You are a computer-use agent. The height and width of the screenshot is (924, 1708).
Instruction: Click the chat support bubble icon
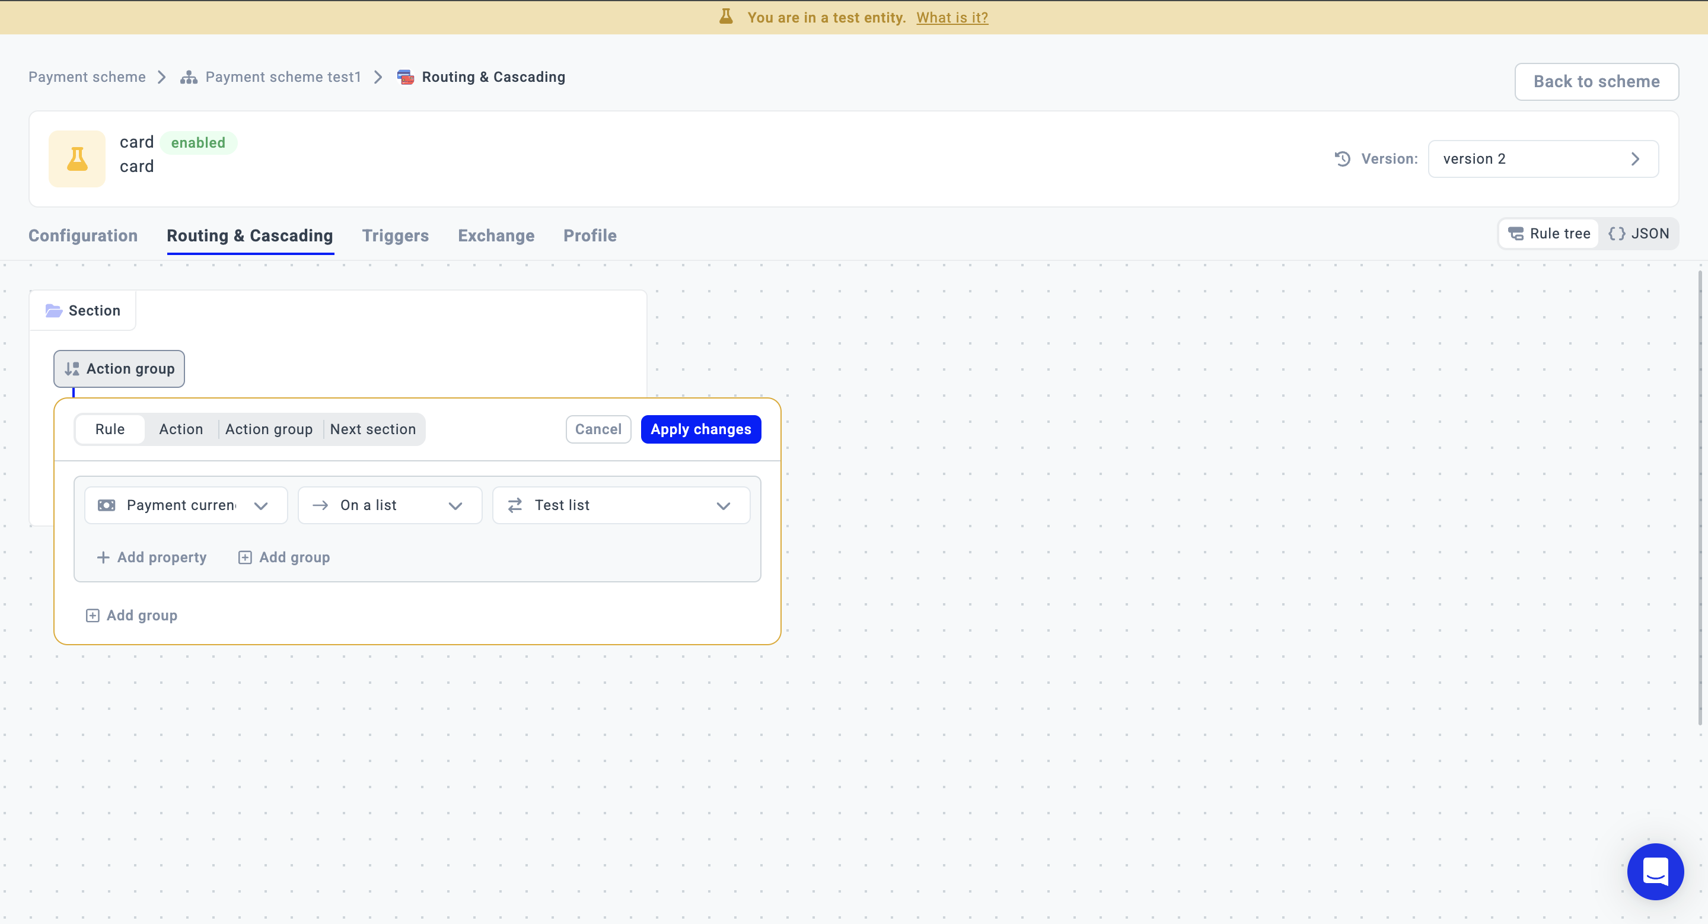click(1655, 872)
